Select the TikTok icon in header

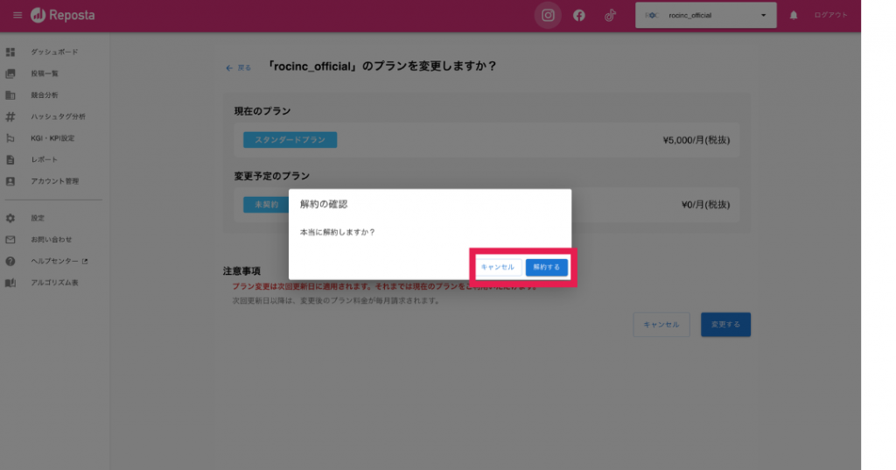point(610,16)
